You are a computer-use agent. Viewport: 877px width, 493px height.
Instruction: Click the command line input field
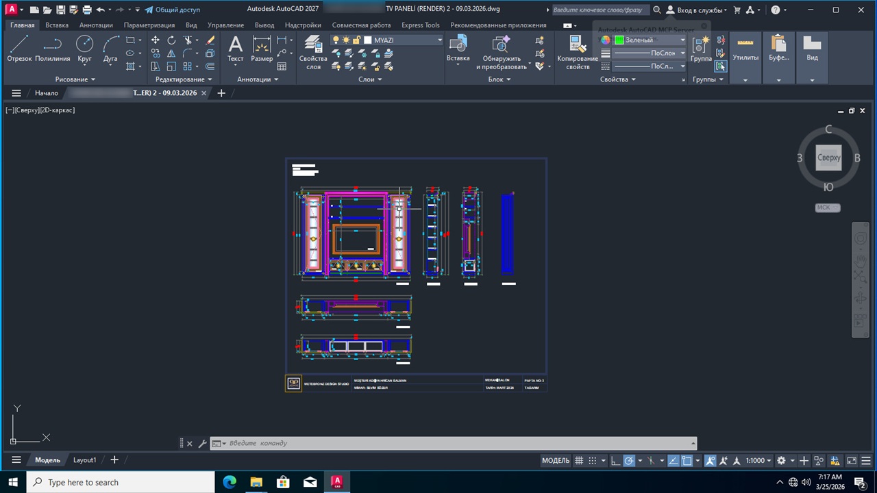[452, 443]
